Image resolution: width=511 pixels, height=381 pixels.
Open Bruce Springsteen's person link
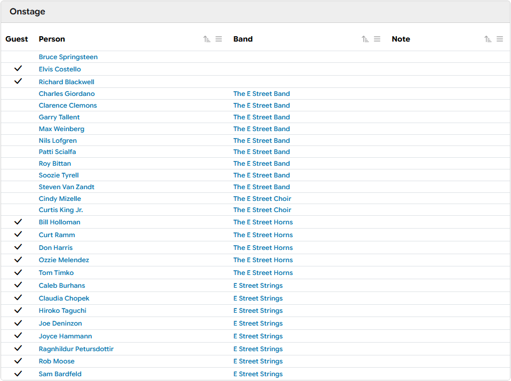[68, 57]
